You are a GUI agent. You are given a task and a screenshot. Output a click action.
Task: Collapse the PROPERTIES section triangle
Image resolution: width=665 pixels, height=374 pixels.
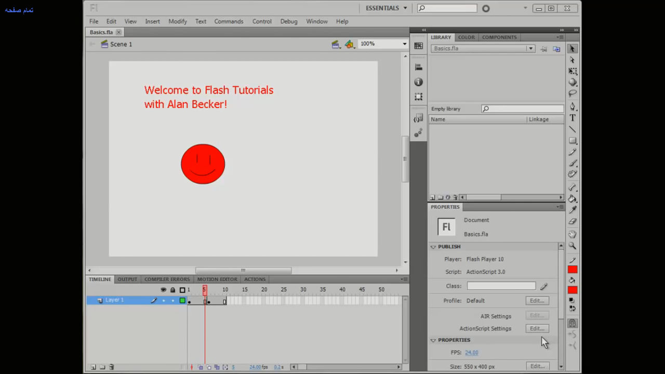433,340
